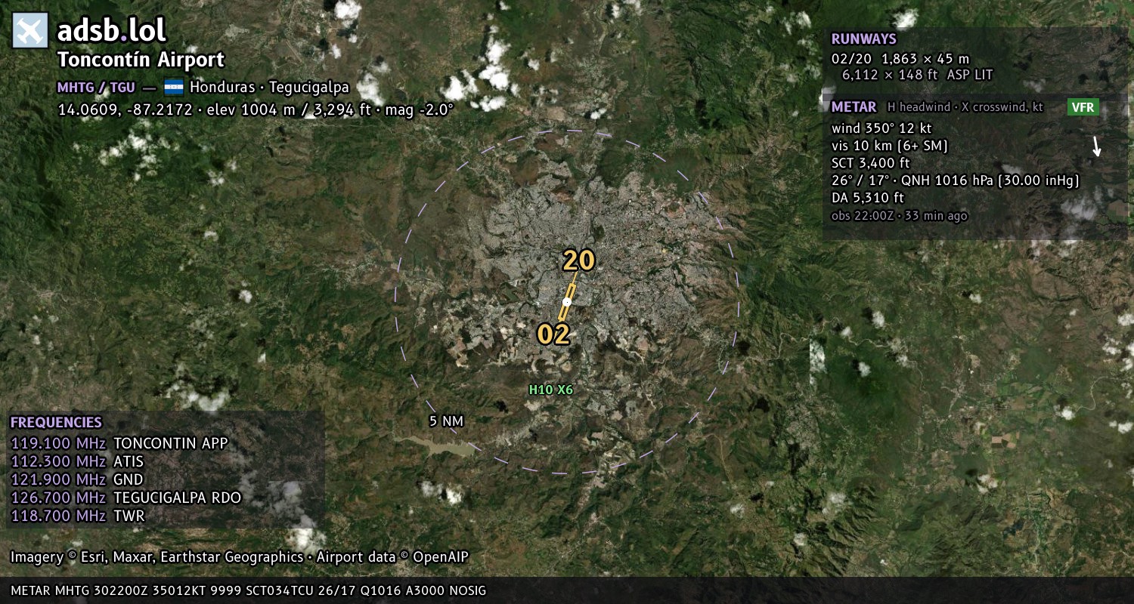Click the vis 10 km (6+ SM) reading
The image size is (1134, 604).
(890, 146)
